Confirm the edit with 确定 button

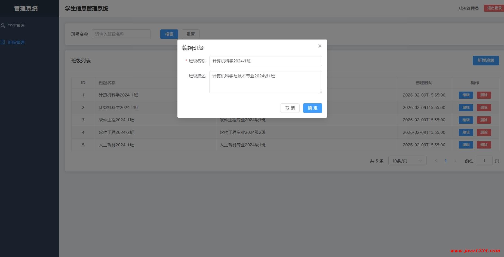(312, 108)
